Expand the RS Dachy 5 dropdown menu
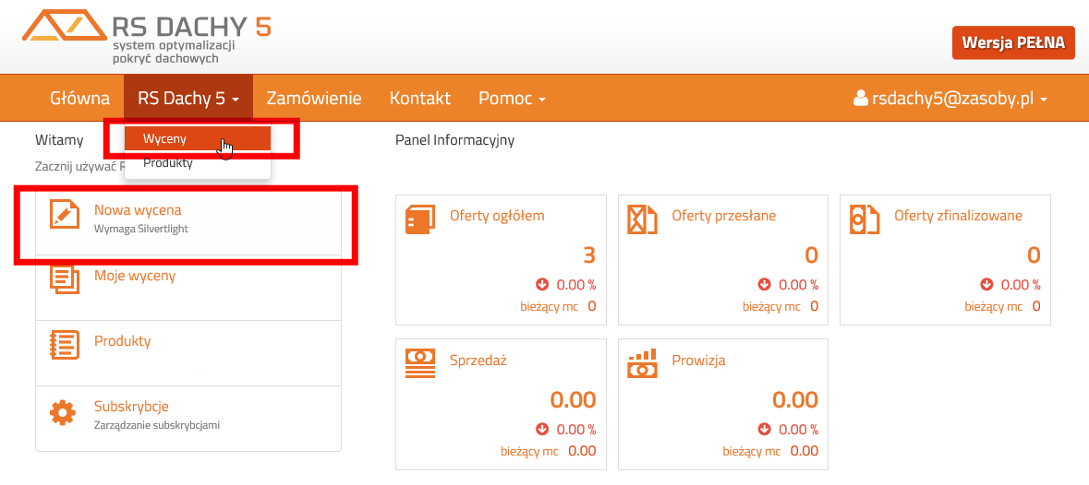1089x485 pixels. pyautogui.click(x=188, y=98)
